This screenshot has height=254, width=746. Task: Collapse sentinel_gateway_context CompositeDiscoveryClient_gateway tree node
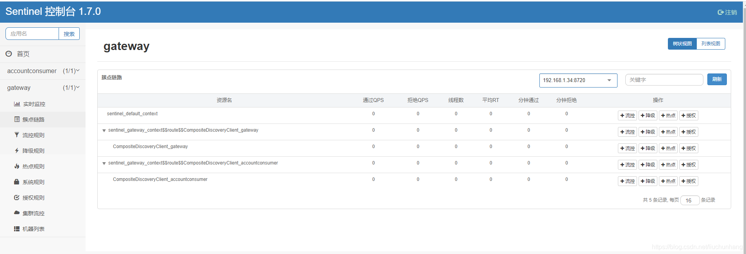[104, 131]
